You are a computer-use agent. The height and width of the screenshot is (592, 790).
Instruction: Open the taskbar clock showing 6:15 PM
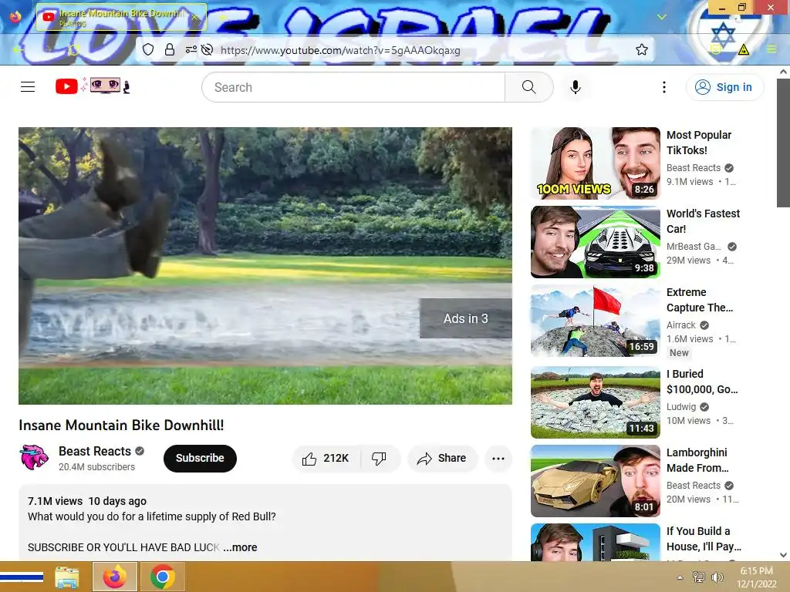(x=756, y=577)
